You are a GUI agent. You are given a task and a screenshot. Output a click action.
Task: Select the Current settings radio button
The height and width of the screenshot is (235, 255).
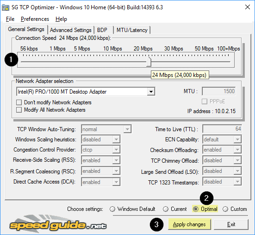[x=166, y=209]
